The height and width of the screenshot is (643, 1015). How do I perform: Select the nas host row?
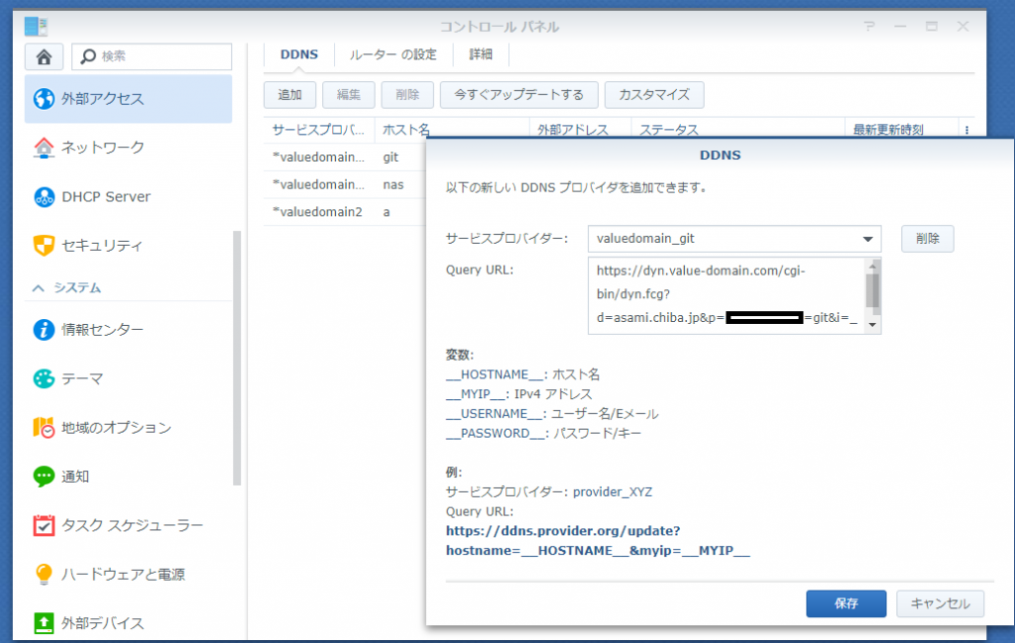click(344, 185)
